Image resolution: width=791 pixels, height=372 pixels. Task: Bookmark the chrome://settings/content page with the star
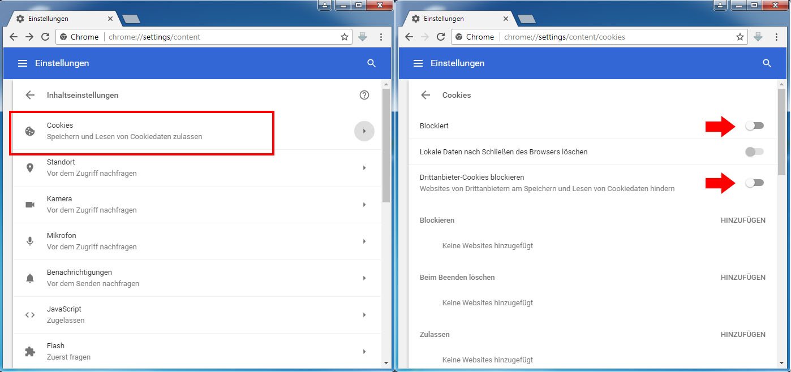(345, 37)
